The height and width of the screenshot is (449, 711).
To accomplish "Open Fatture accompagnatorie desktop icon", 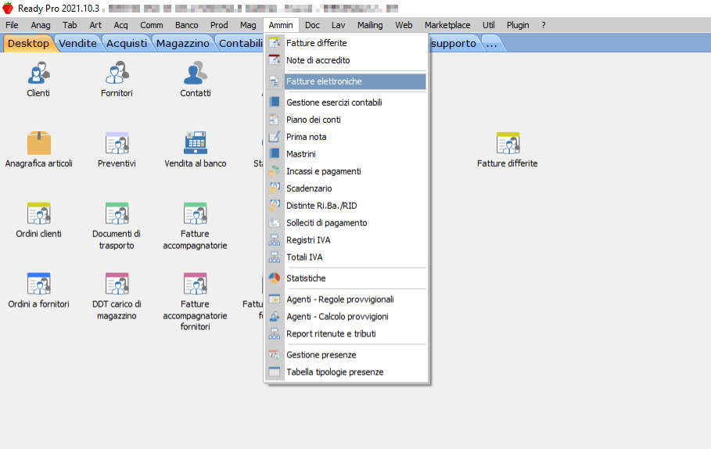I will [x=196, y=214].
